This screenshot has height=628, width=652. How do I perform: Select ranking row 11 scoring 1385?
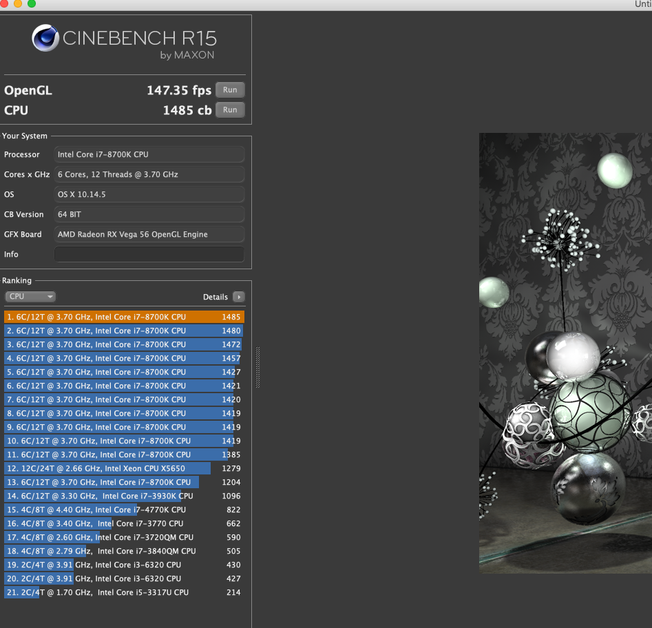point(124,454)
